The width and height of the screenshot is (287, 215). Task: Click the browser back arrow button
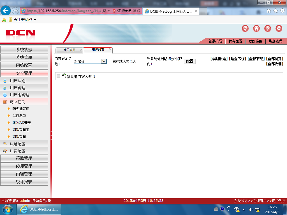[6, 11]
